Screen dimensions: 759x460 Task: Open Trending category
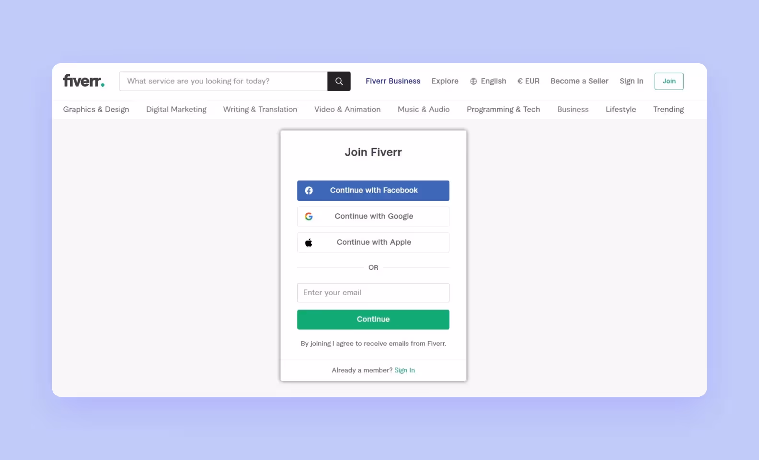(x=668, y=109)
